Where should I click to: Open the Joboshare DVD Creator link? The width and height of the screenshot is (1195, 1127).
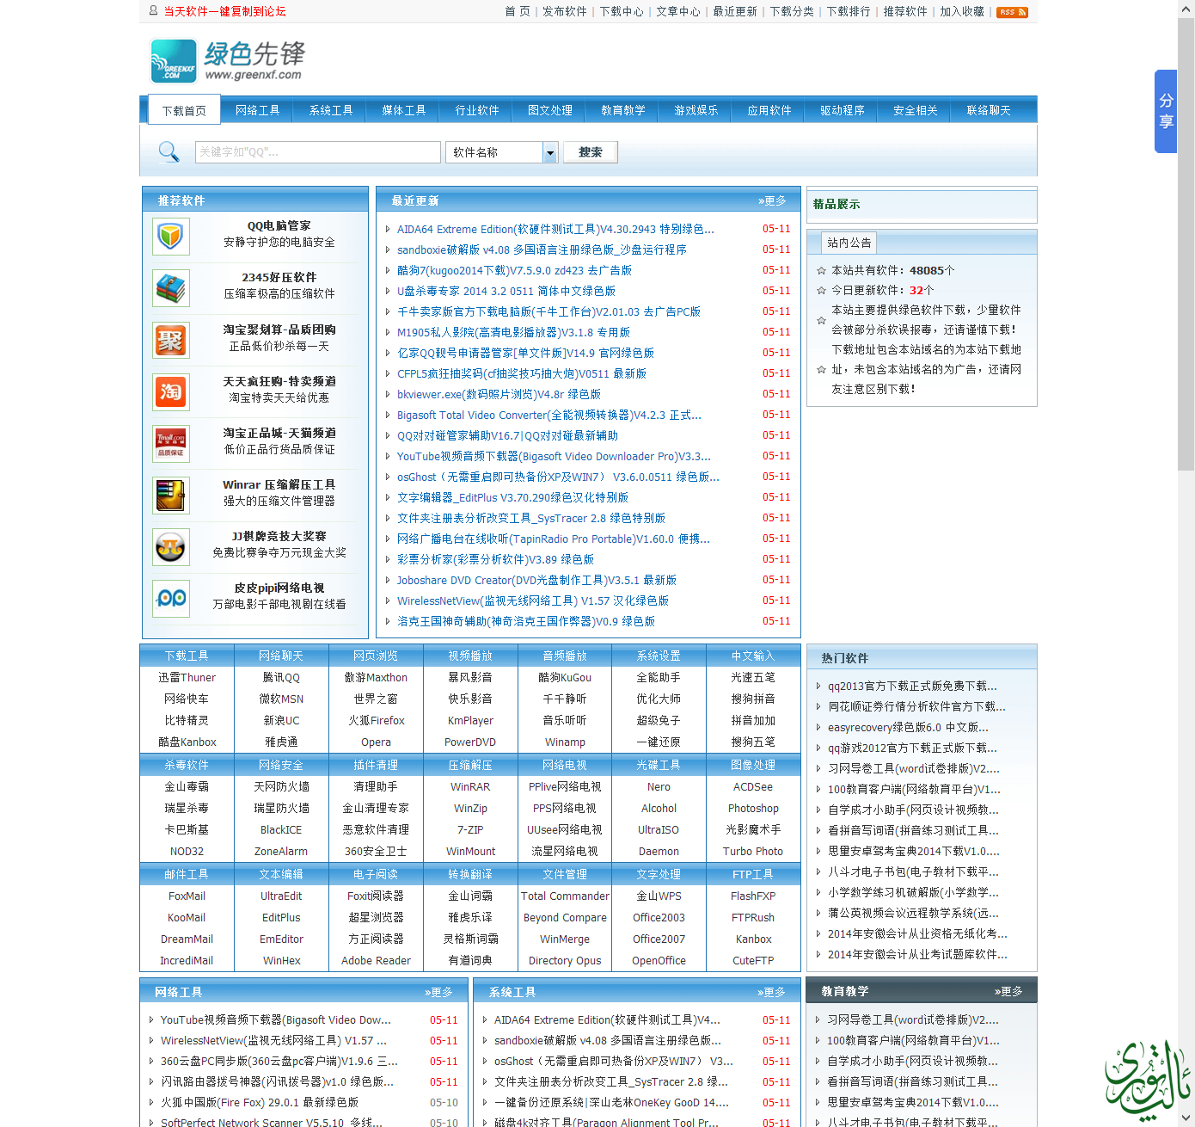tap(536, 580)
